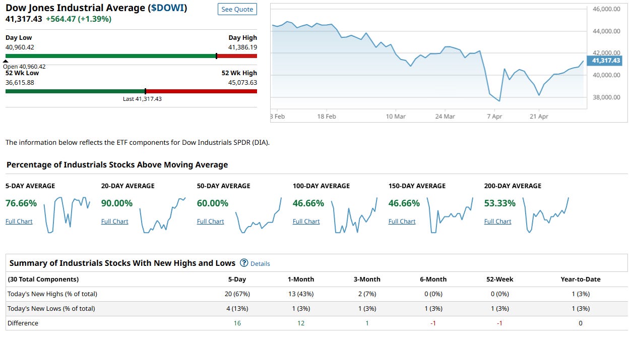
Task: Click the Difference value 16
Action: point(237,323)
